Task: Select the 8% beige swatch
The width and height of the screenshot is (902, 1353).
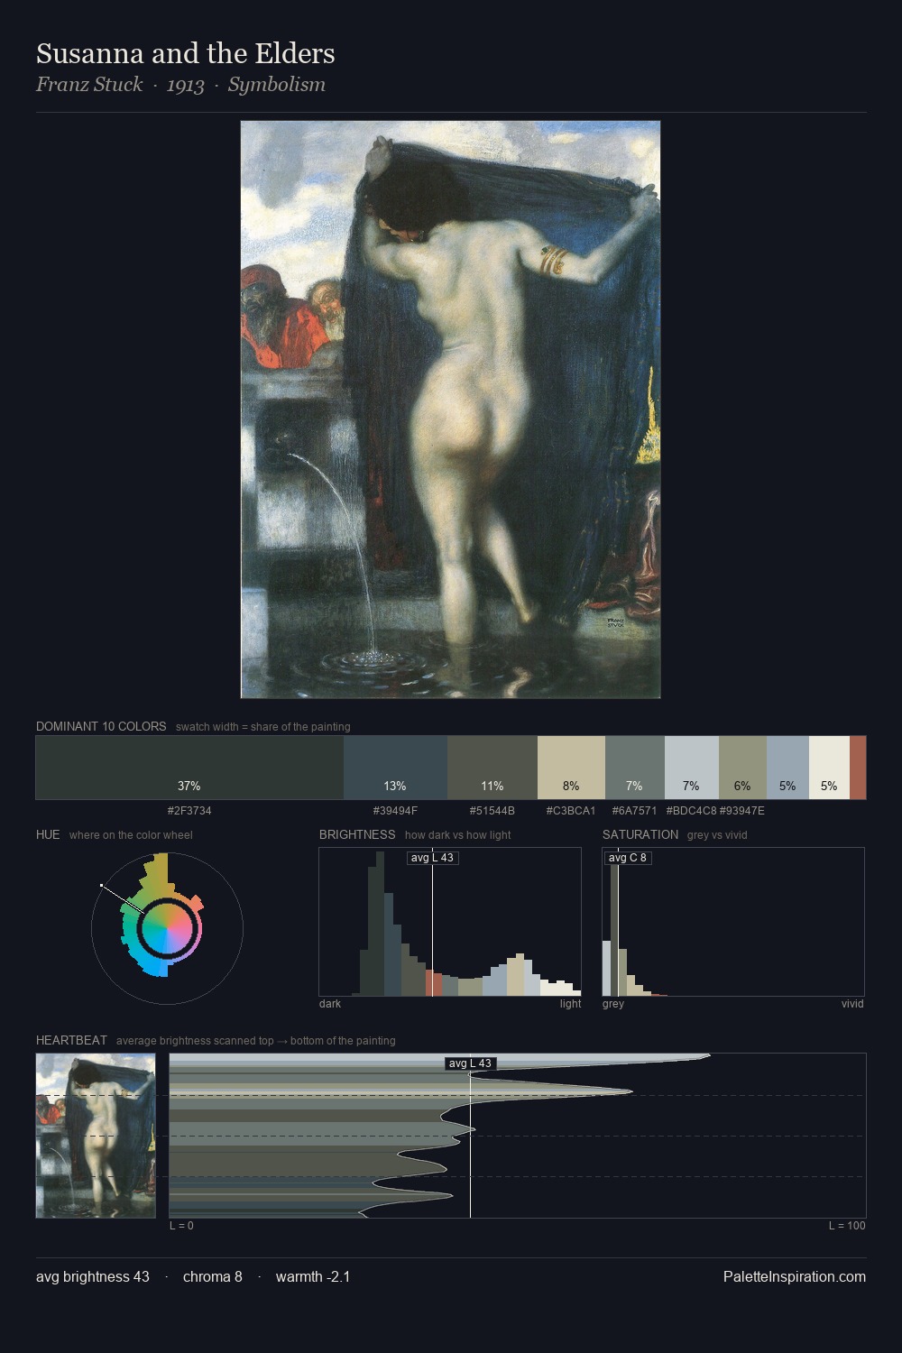Action: pos(571,768)
